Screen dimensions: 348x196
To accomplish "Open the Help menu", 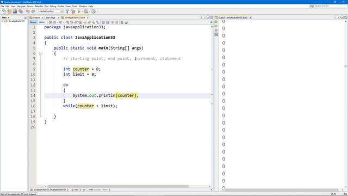I will click(91, 6).
